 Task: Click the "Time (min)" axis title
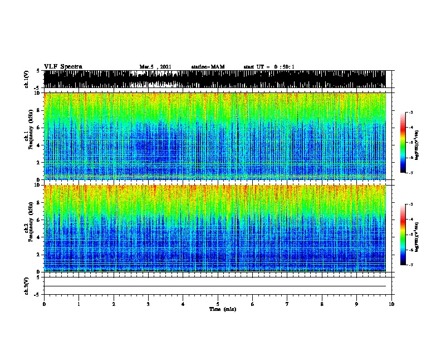pos(223,309)
